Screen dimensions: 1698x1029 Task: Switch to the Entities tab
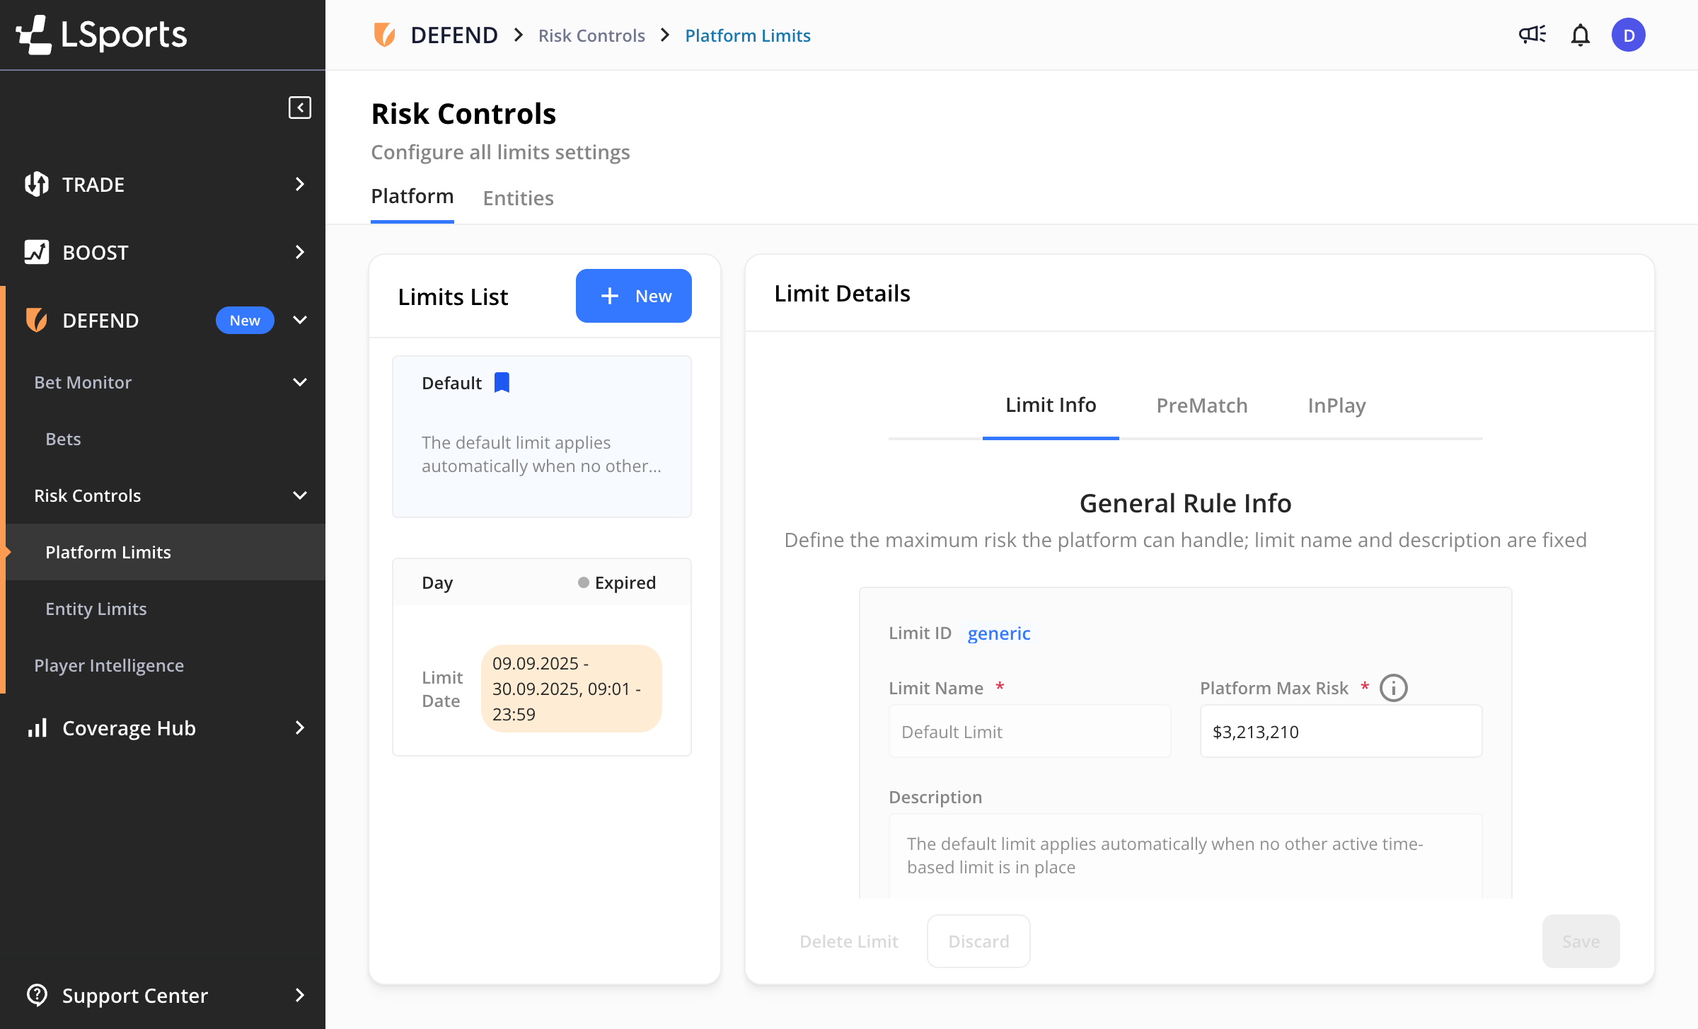coord(518,198)
